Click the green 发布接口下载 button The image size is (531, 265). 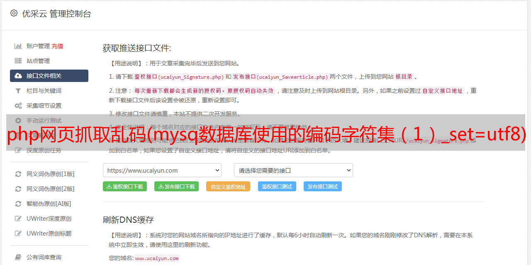point(176,186)
